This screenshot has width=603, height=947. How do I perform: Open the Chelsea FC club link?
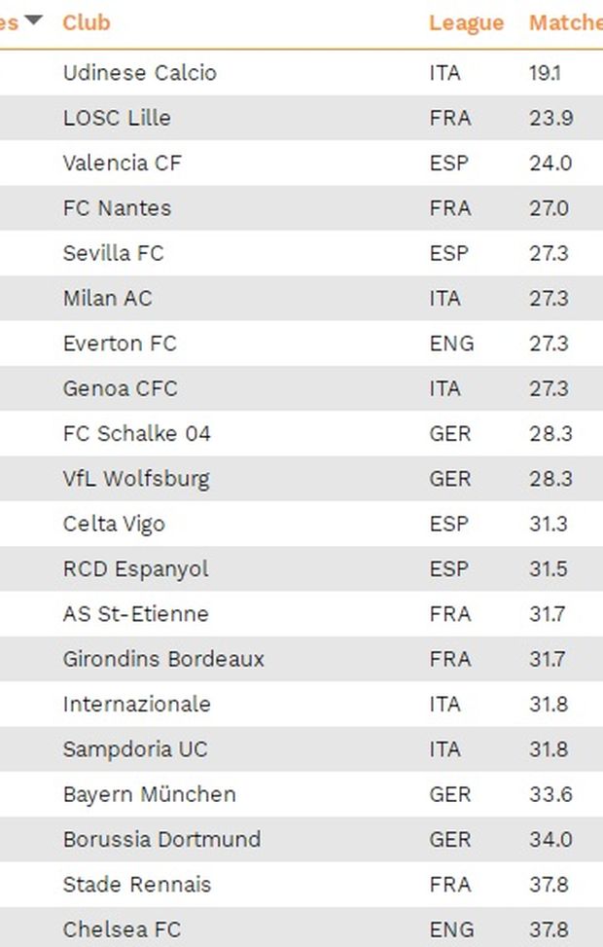pyautogui.click(x=122, y=929)
